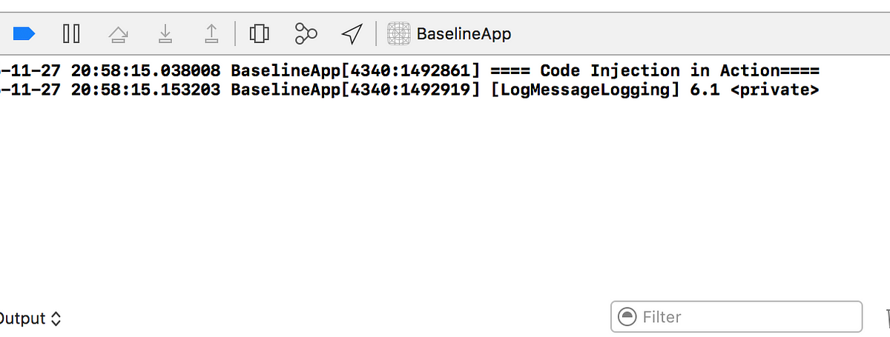
Task: Toggle the blue breakpoints activation button
Action: [x=24, y=33]
